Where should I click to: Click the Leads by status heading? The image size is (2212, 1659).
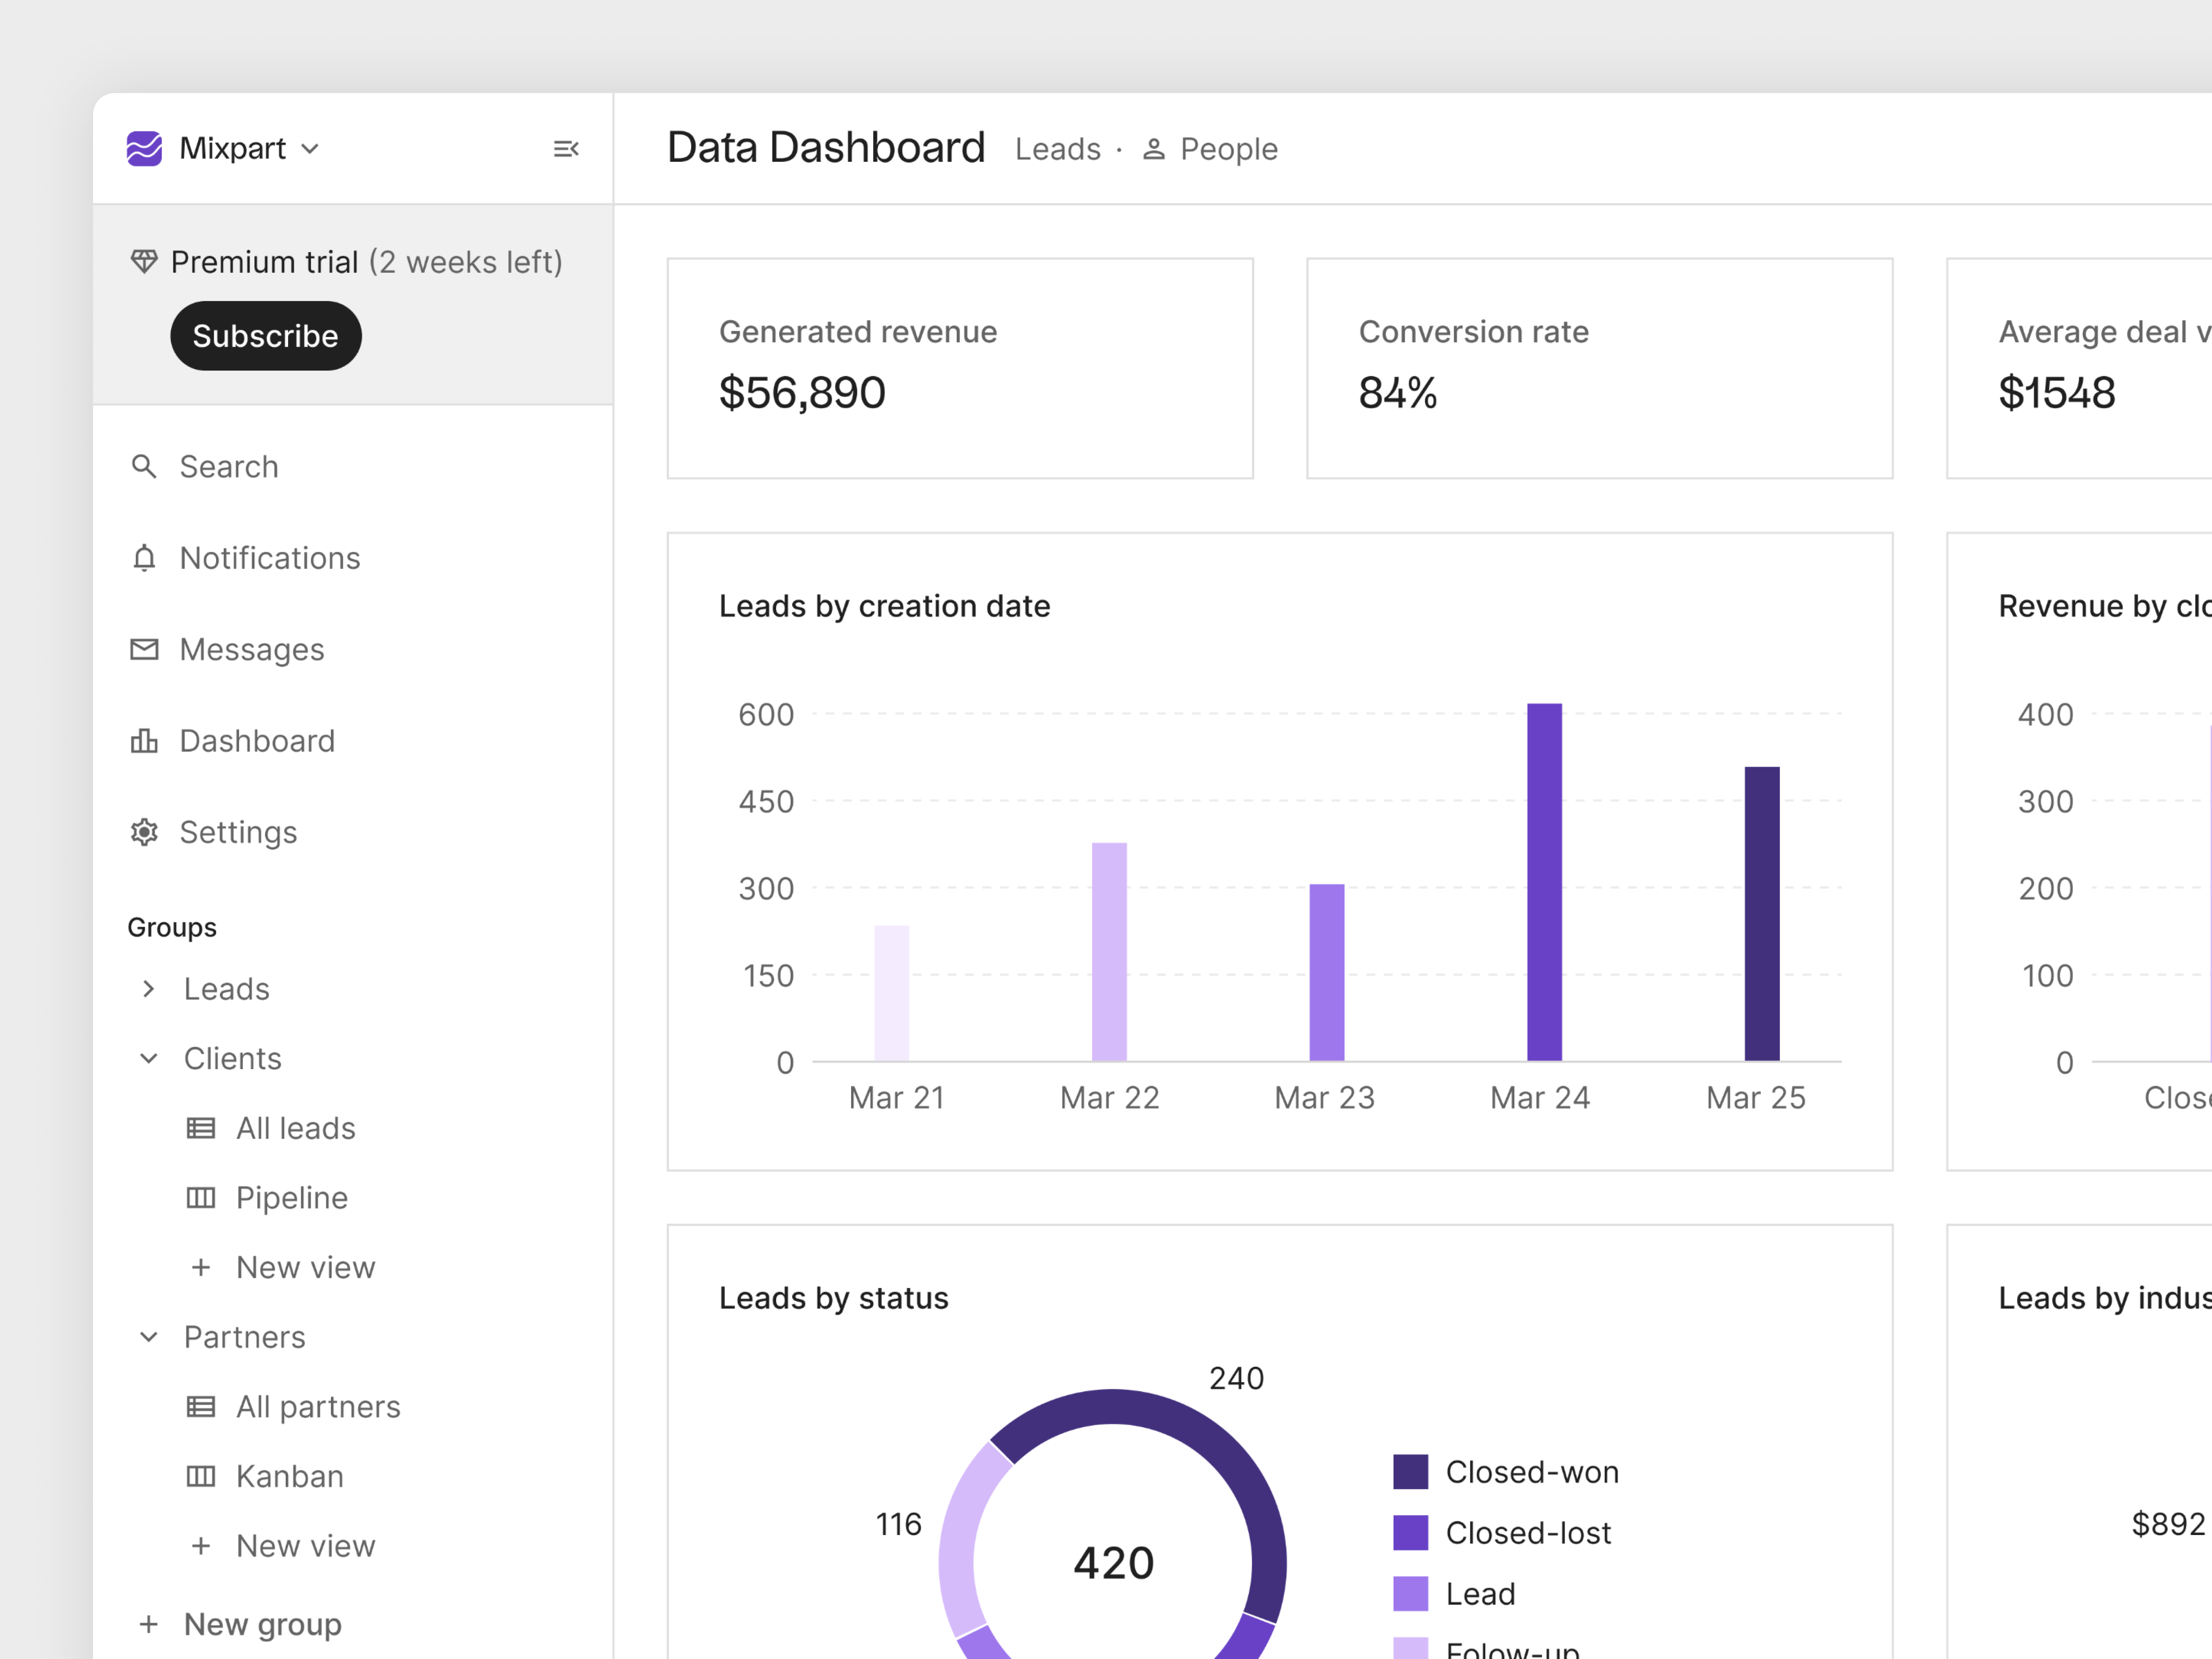[833, 1298]
